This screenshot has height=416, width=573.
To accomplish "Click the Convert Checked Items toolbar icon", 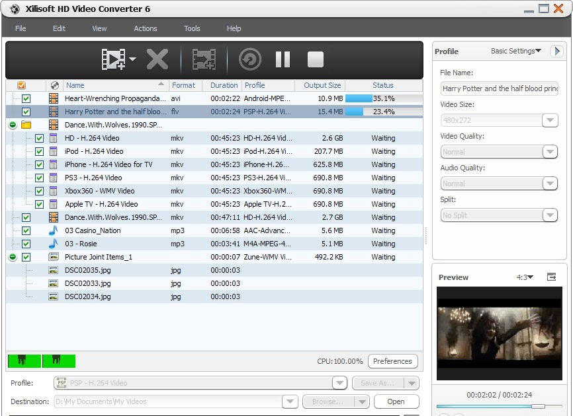I will coord(204,59).
